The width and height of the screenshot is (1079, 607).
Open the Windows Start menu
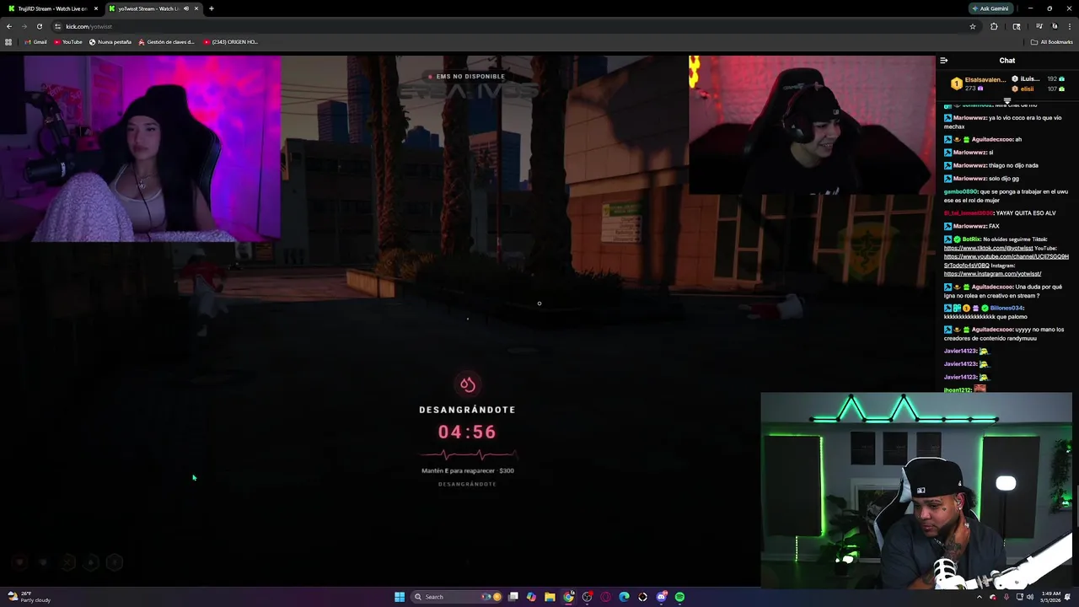click(x=400, y=597)
